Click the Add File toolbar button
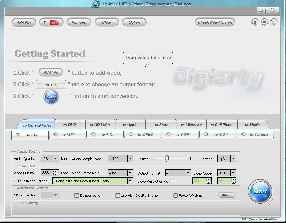This screenshot has width=286, height=223. [x=24, y=23]
